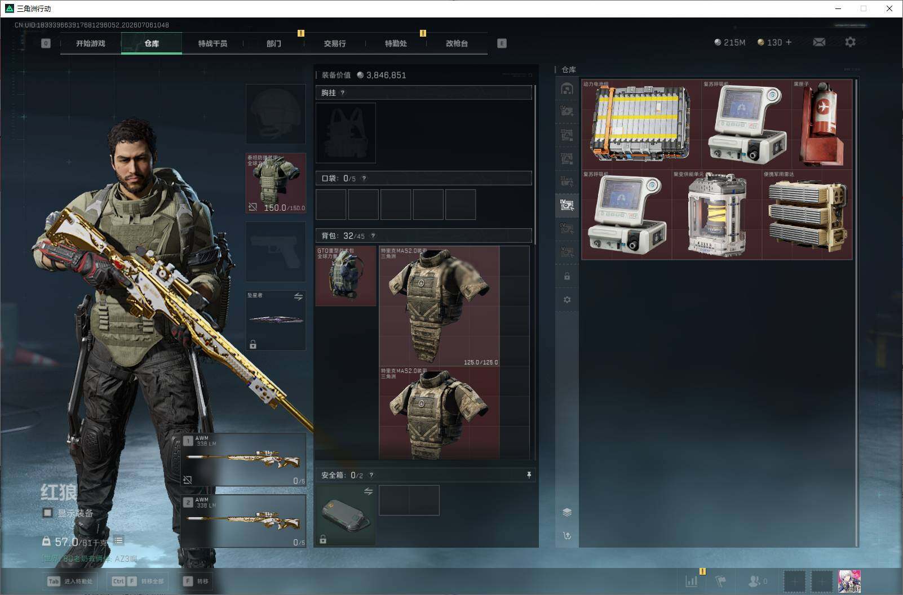
Task: Click the Q key shortcut icon
Action: pos(46,43)
